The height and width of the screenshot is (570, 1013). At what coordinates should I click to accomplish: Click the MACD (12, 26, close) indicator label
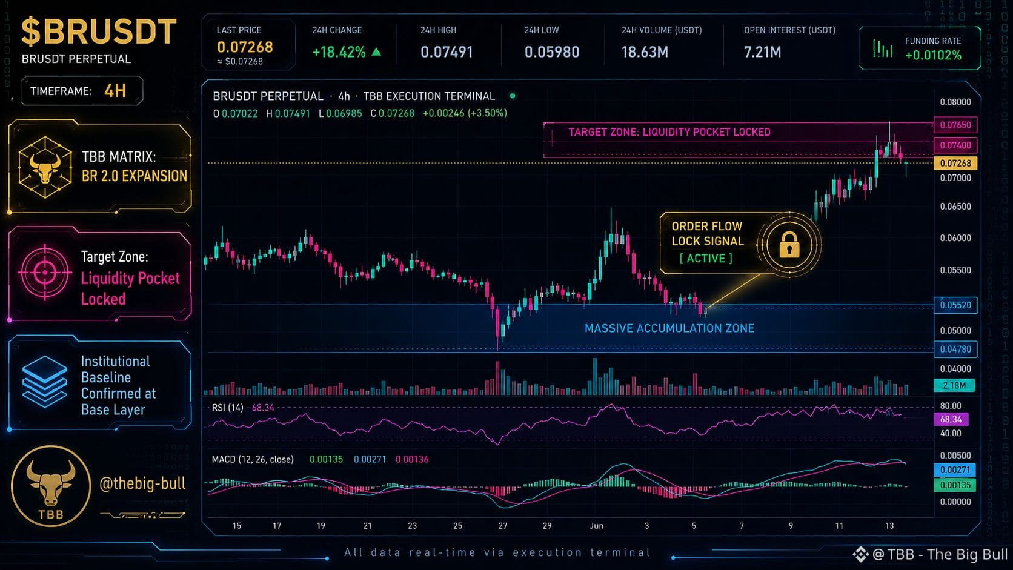tap(253, 459)
